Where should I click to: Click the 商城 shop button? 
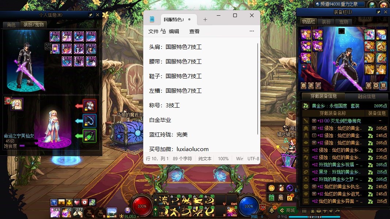point(287,210)
